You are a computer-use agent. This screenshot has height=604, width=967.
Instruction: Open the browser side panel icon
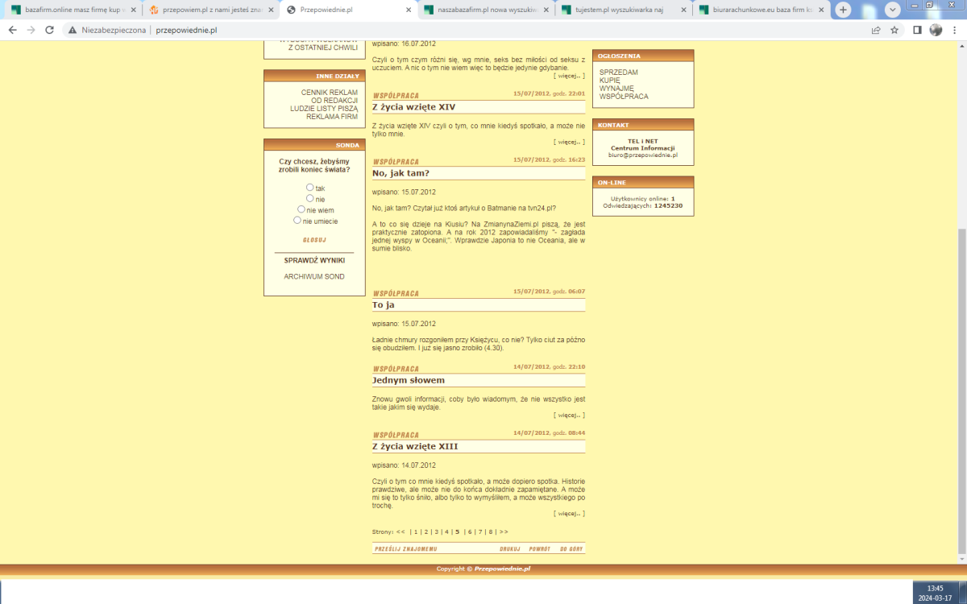coord(917,30)
